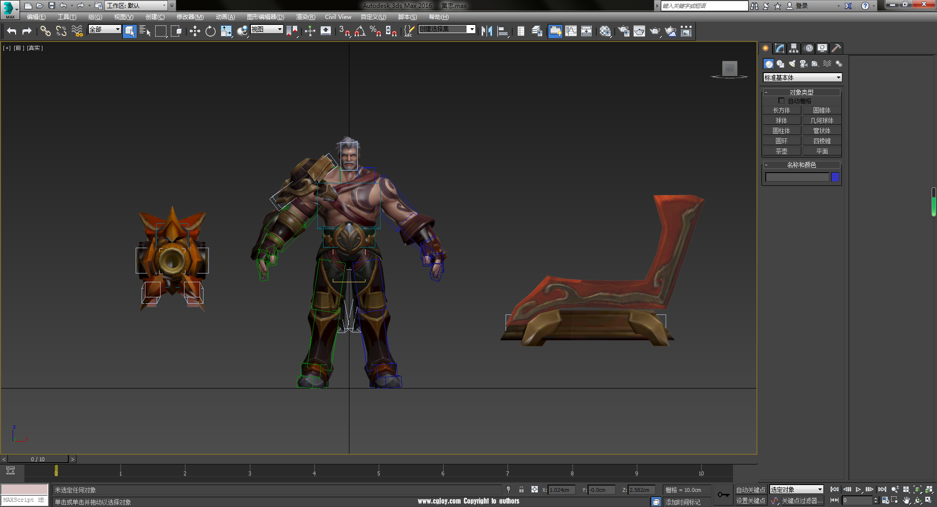Select Space Warps category icon
Image resolution: width=937 pixels, height=507 pixels.
[827, 64]
